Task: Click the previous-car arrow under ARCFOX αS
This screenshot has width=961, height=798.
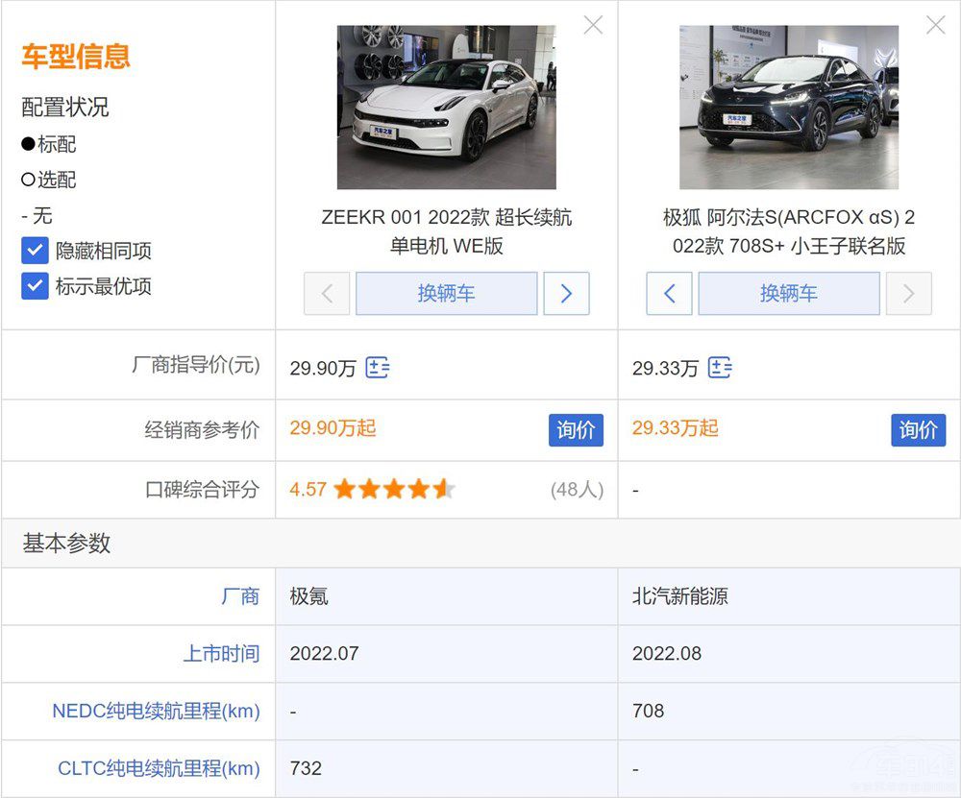Action: coord(669,294)
